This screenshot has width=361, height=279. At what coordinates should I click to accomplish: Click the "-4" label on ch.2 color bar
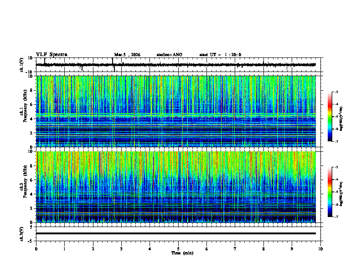tap(336, 180)
